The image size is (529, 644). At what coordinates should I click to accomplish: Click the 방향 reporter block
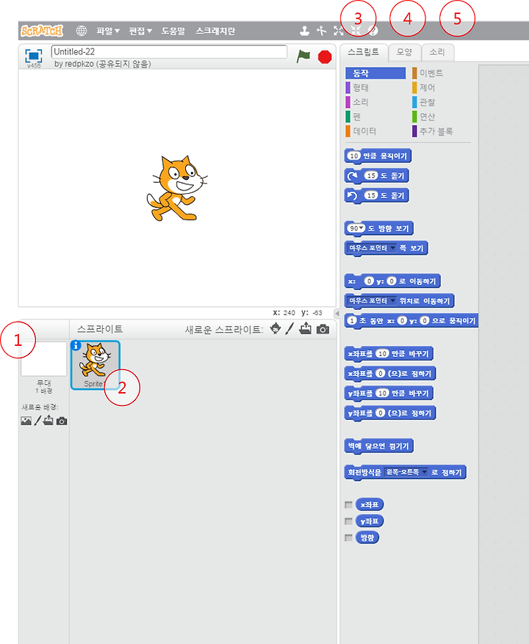tap(367, 538)
